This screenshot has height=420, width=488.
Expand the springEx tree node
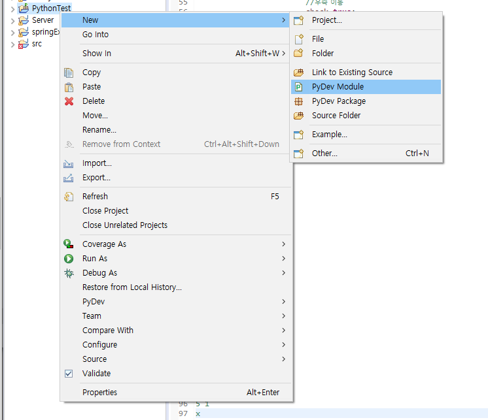[12, 33]
